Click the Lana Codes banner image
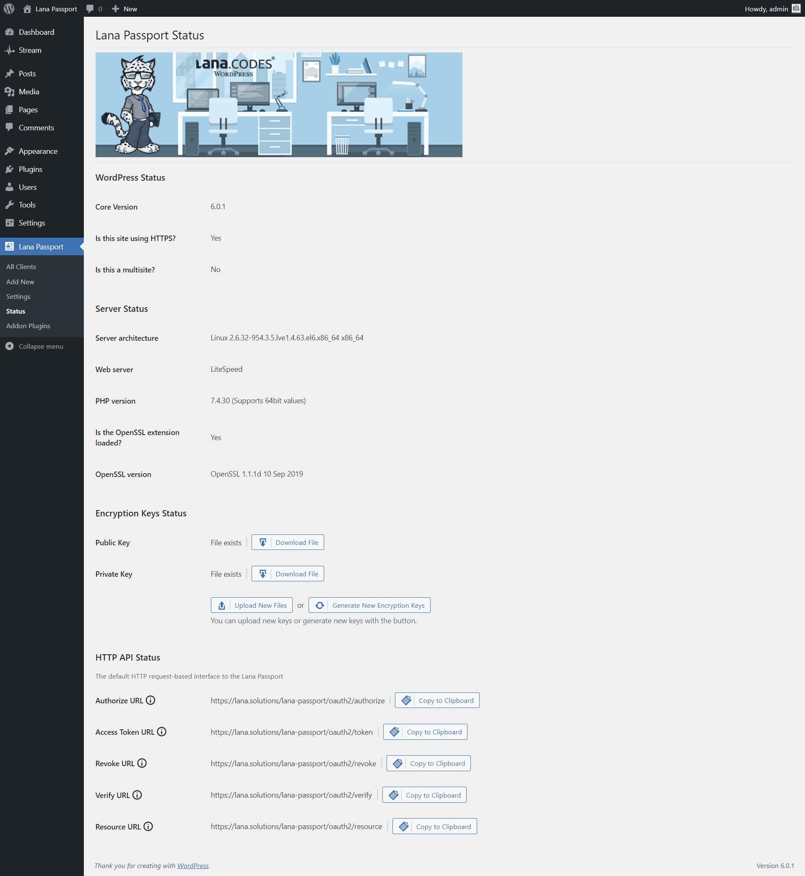Viewport: 805px width, 876px height. pyautogui.click(x=279, y=104)
